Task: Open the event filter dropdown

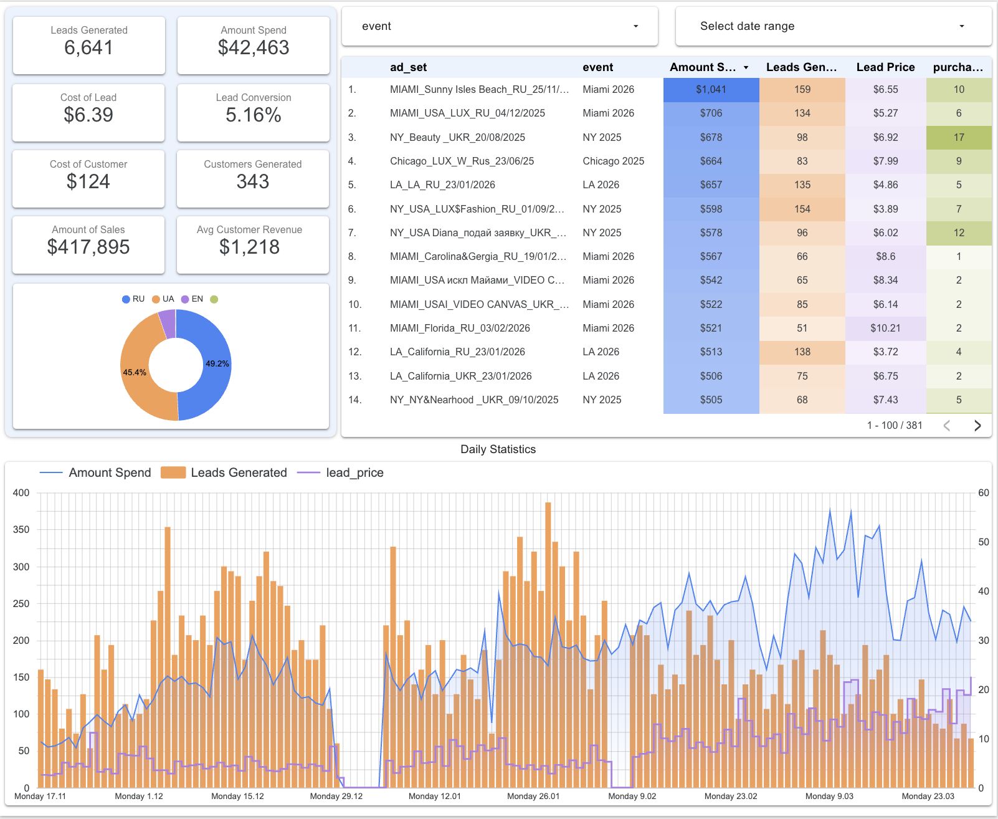Action: (x=500, y=26)
